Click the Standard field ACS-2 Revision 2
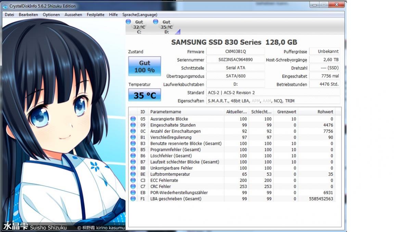This screenshot has width=394, height=232. pos(274,93)
